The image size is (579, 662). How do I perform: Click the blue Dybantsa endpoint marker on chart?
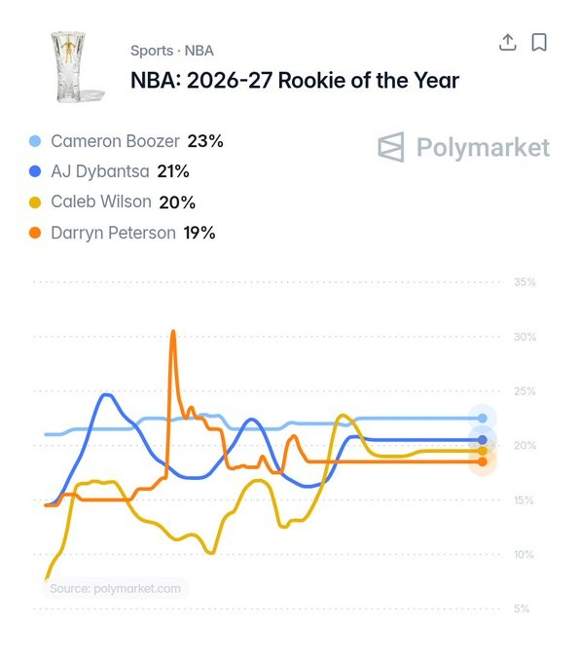coord(483,440)
